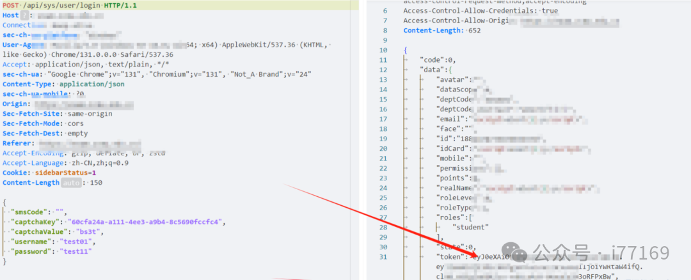Click the opening brace on response line 10
Viewport: 691px width, 280px height.
pos(406,50)
